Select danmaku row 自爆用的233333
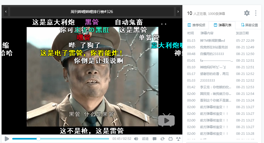 pos(221,54)
